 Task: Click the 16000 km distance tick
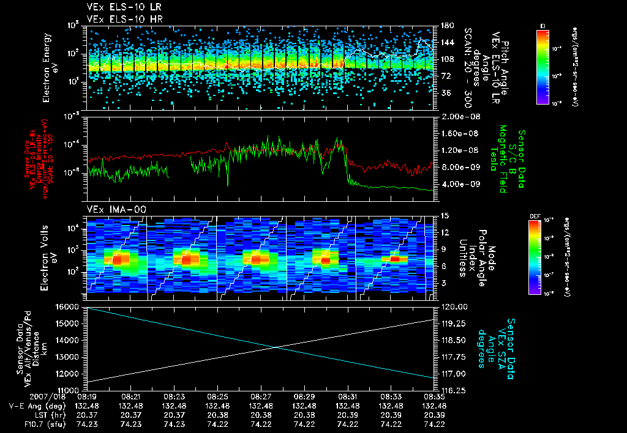pyautogui.click(x=68, y=307)
